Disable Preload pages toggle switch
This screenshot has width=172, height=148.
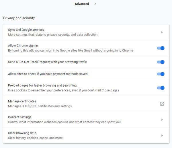161,88
